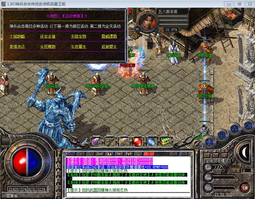Open the 送宝金猪 activity link
Screen dimensions: 255x199
(48, 36)
